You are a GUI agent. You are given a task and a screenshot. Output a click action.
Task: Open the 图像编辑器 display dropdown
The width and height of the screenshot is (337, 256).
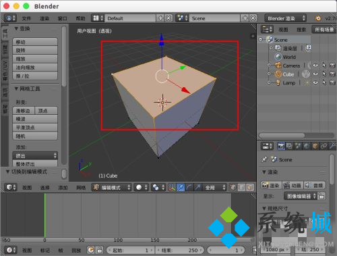point(301,196)
